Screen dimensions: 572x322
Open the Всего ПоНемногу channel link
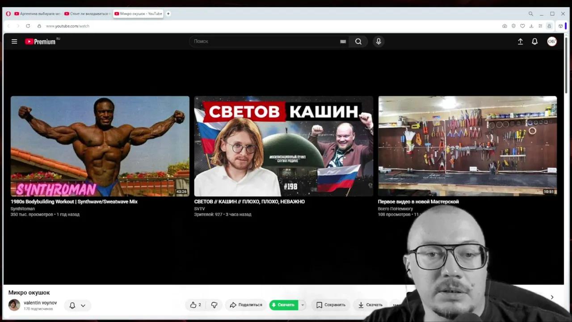[x=395, y=209]
